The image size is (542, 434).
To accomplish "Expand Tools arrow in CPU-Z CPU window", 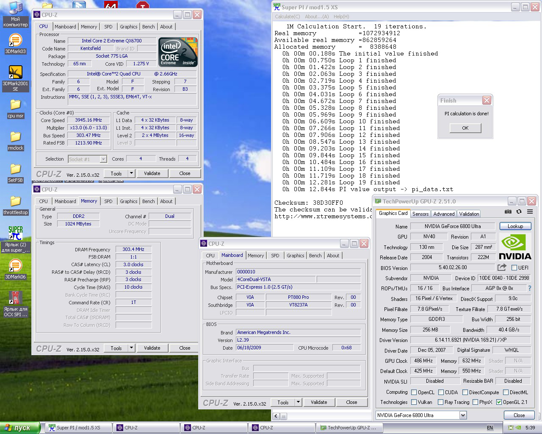I will pos(131,173).
